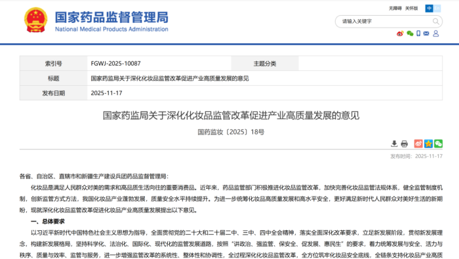This screenshot has height=259, width=459.
Task: Click the 一、总体要求 section heading
Action: coord(48,222)
